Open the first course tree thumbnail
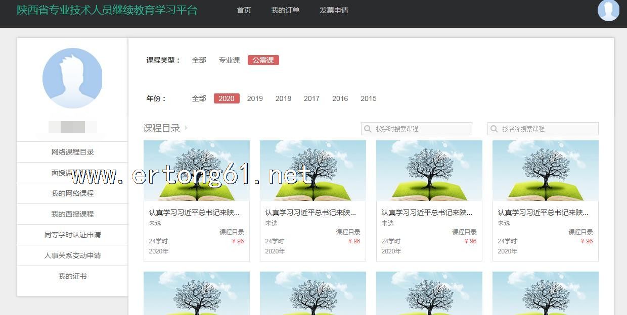 coord(196,171)
